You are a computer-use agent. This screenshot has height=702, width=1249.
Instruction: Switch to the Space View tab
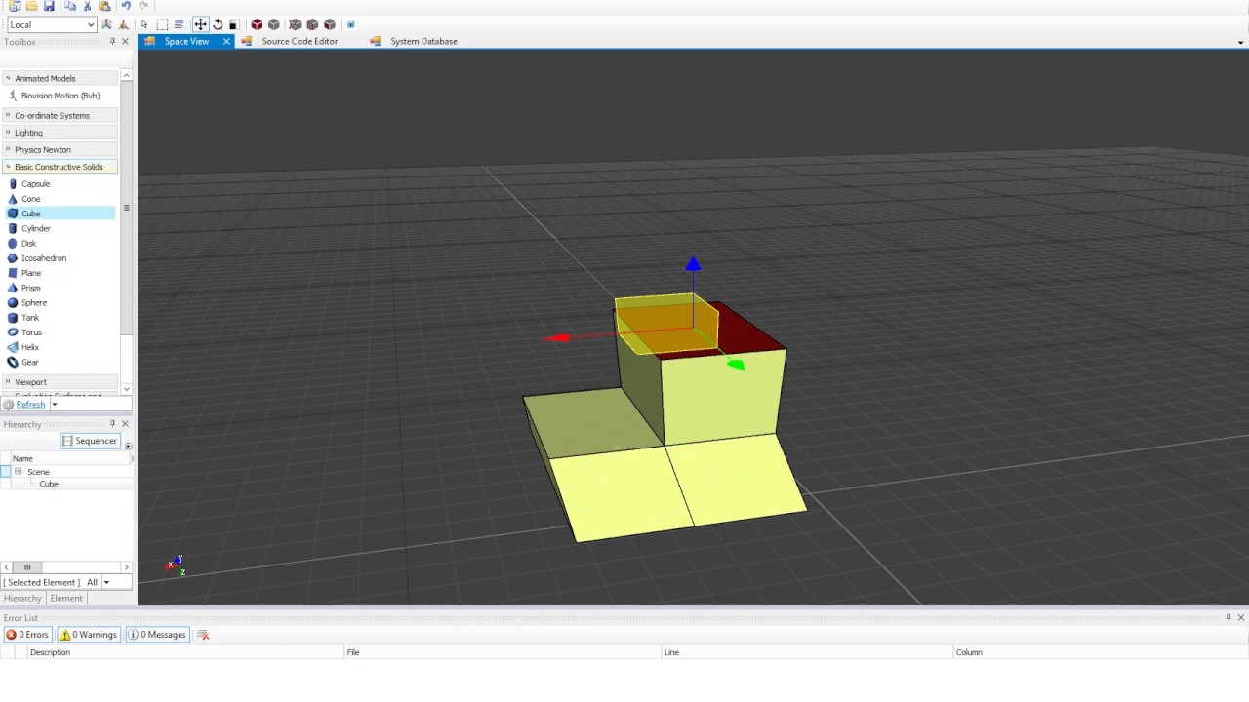pos(186,41)
